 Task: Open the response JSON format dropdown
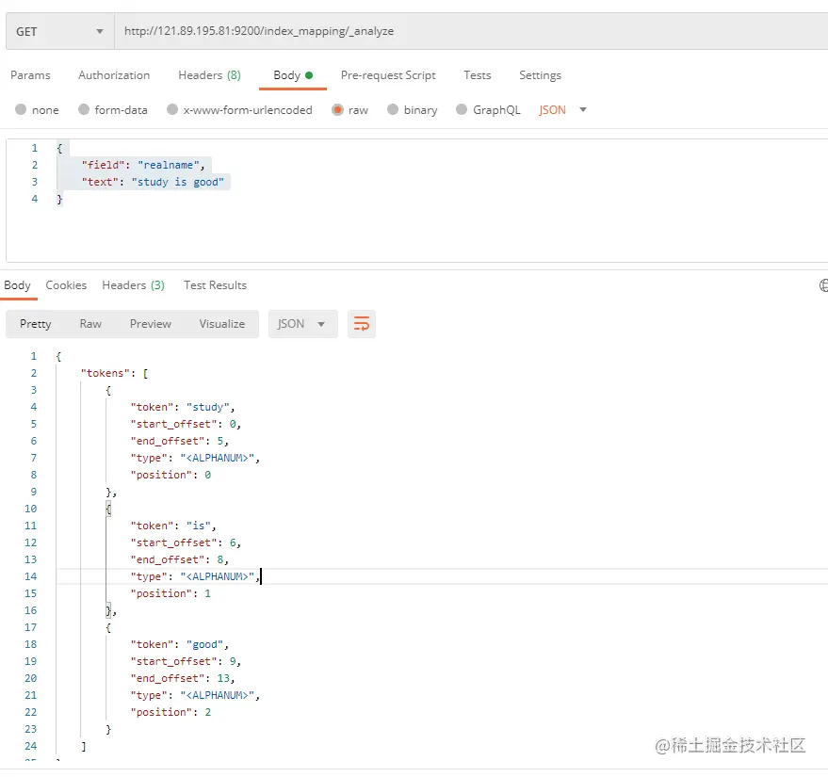pos(302,324)
